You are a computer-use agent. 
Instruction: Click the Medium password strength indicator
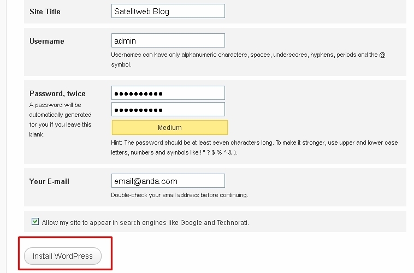pos(170,128)
